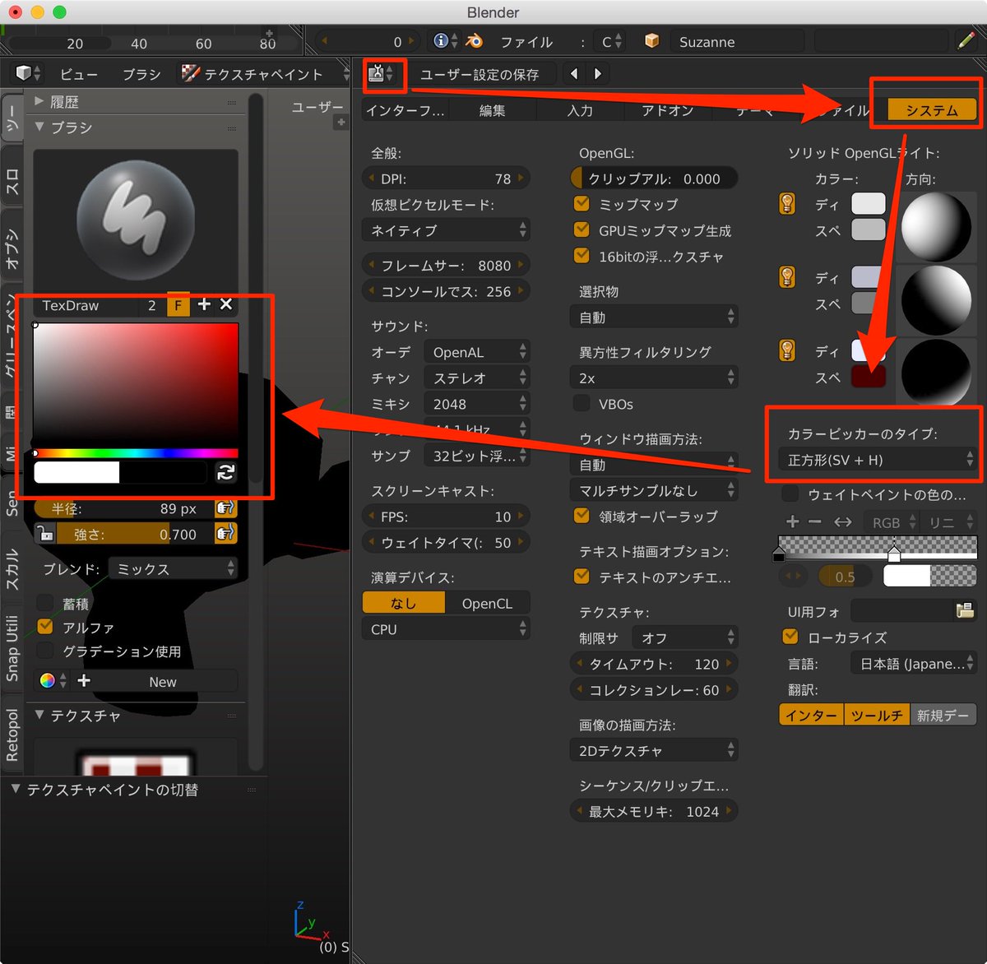Toggle the fake user F button for TexDraw

[178, 305]
